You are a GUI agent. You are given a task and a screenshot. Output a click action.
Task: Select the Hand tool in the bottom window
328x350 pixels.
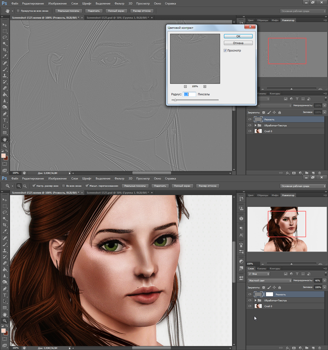point(5,315)
